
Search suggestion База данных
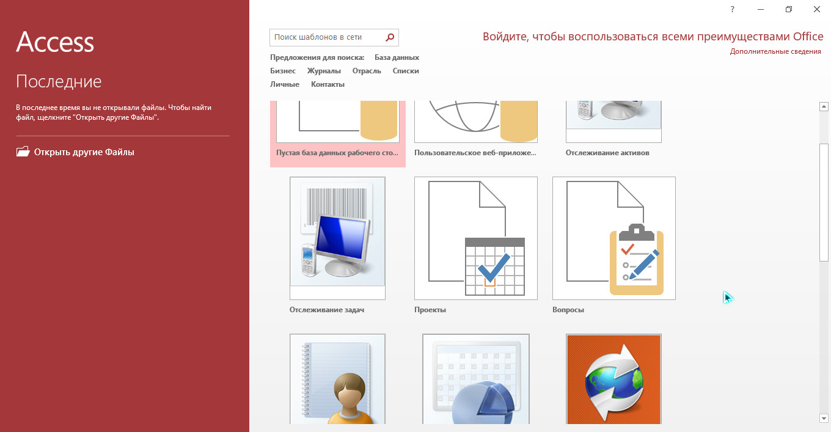coord(397,57)
